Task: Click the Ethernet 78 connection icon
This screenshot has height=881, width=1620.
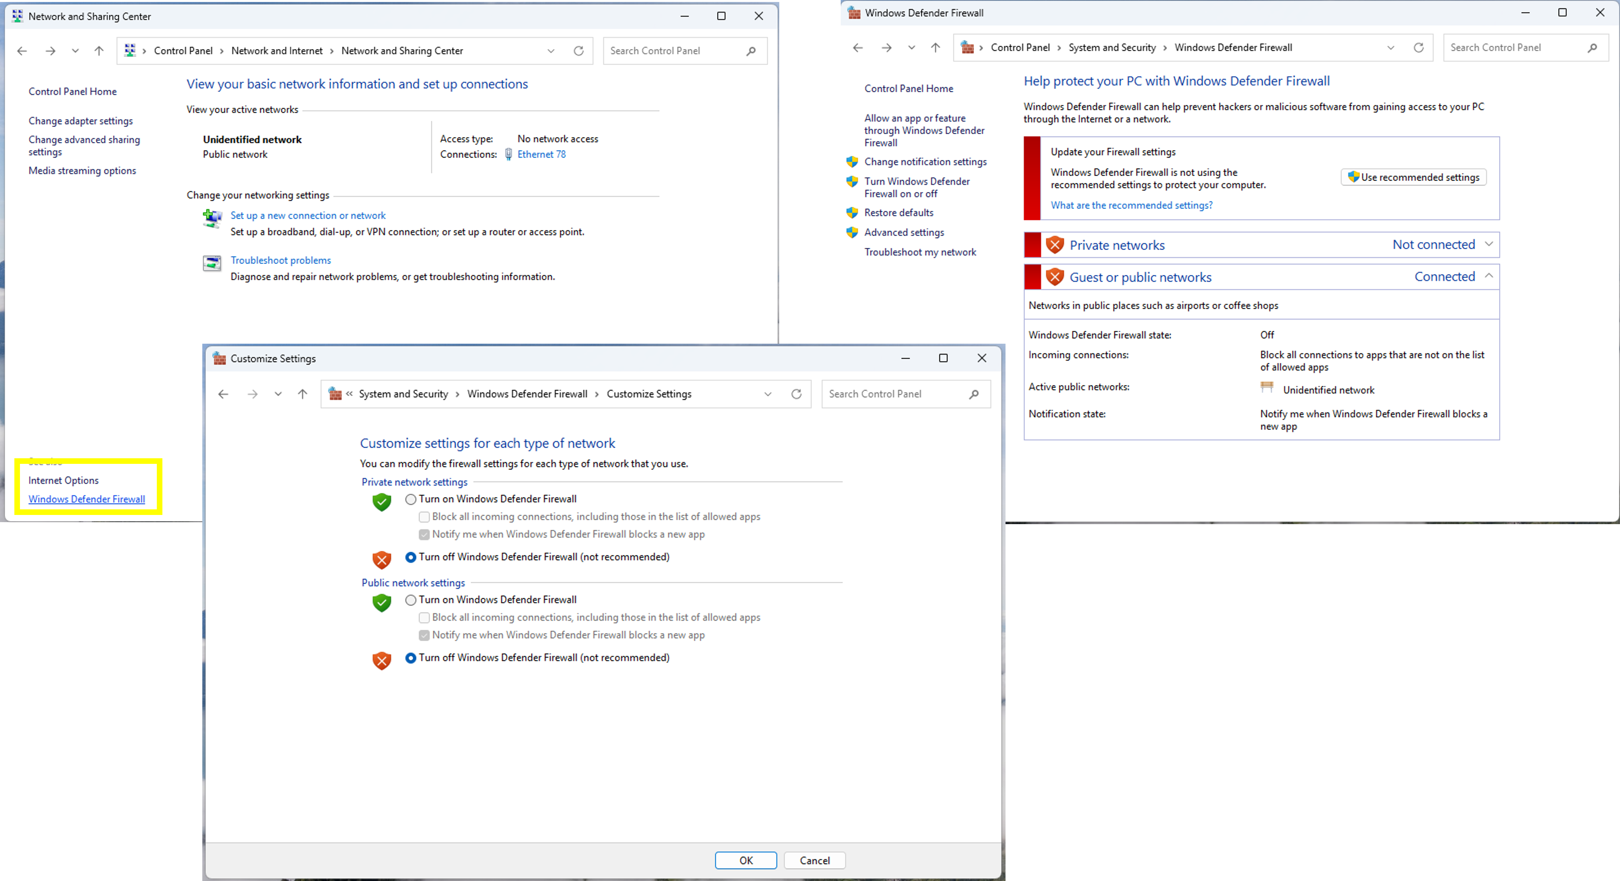Action: [509, 154]
